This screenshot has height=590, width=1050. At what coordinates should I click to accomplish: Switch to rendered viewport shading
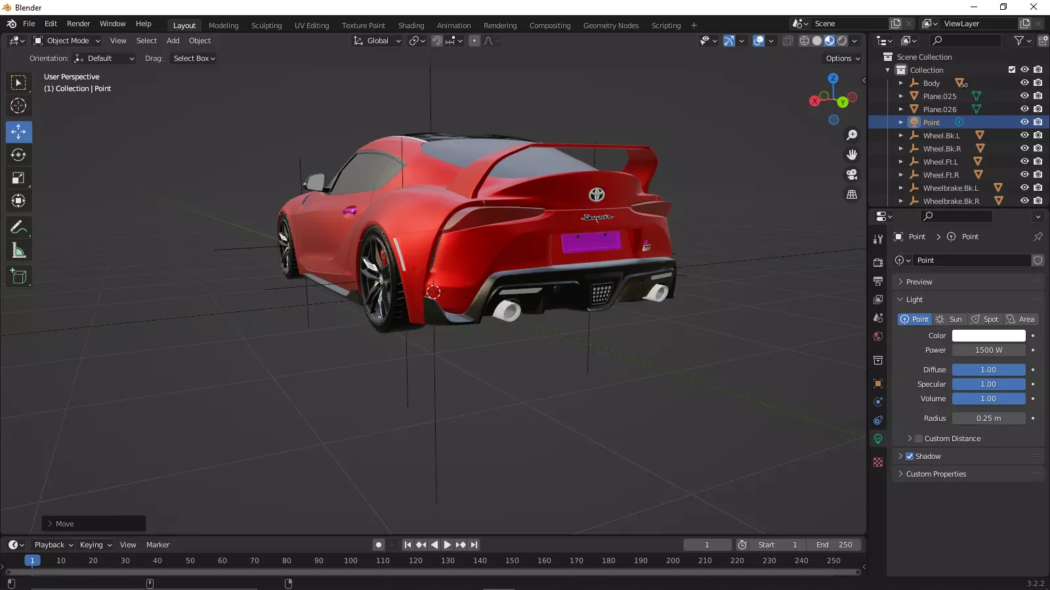point(842,41)
